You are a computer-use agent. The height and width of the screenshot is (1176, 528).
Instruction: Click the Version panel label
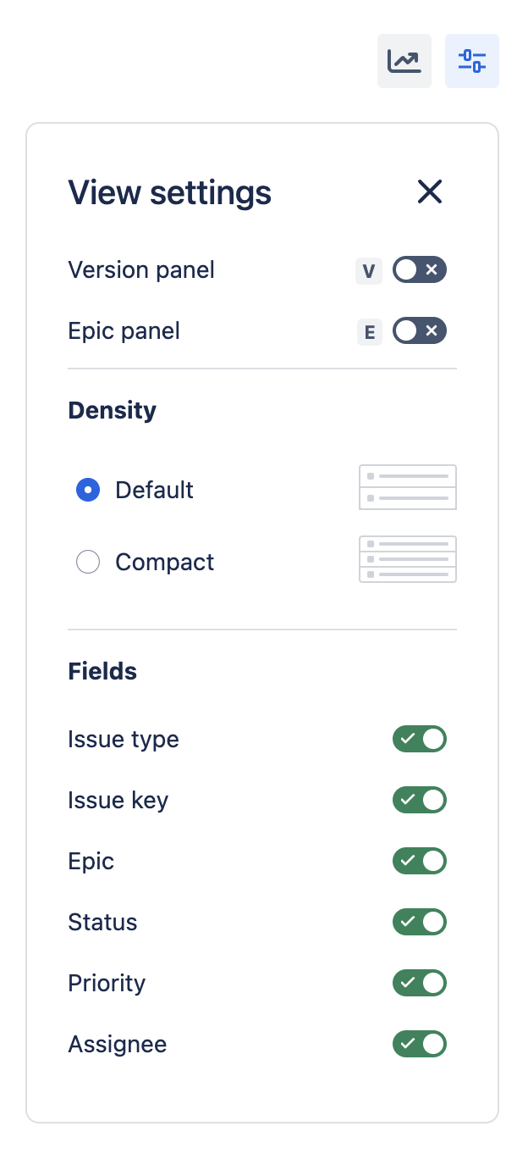(141, 270)
